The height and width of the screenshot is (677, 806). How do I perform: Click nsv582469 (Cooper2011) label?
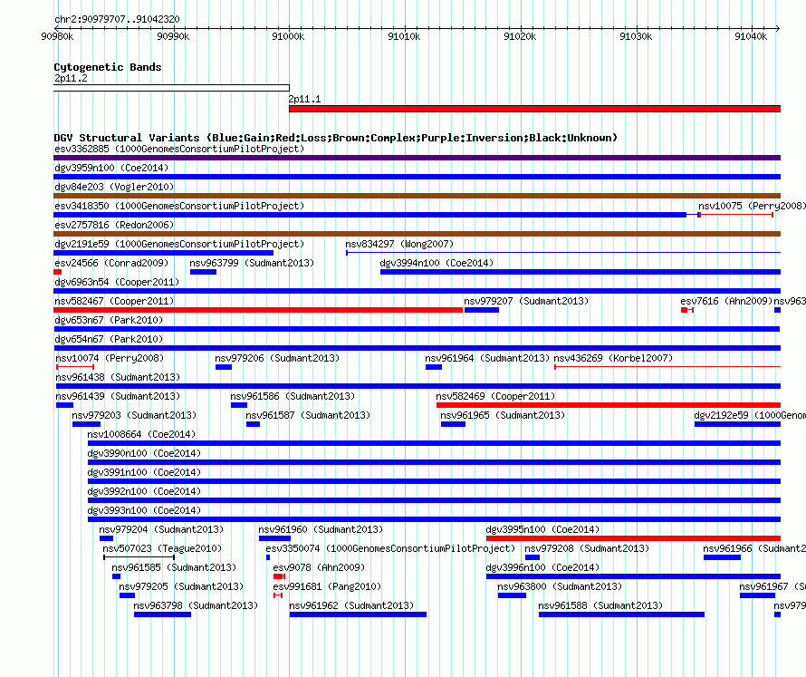(495, 396)
